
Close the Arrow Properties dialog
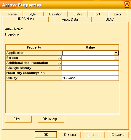click(x=127, y=4)
